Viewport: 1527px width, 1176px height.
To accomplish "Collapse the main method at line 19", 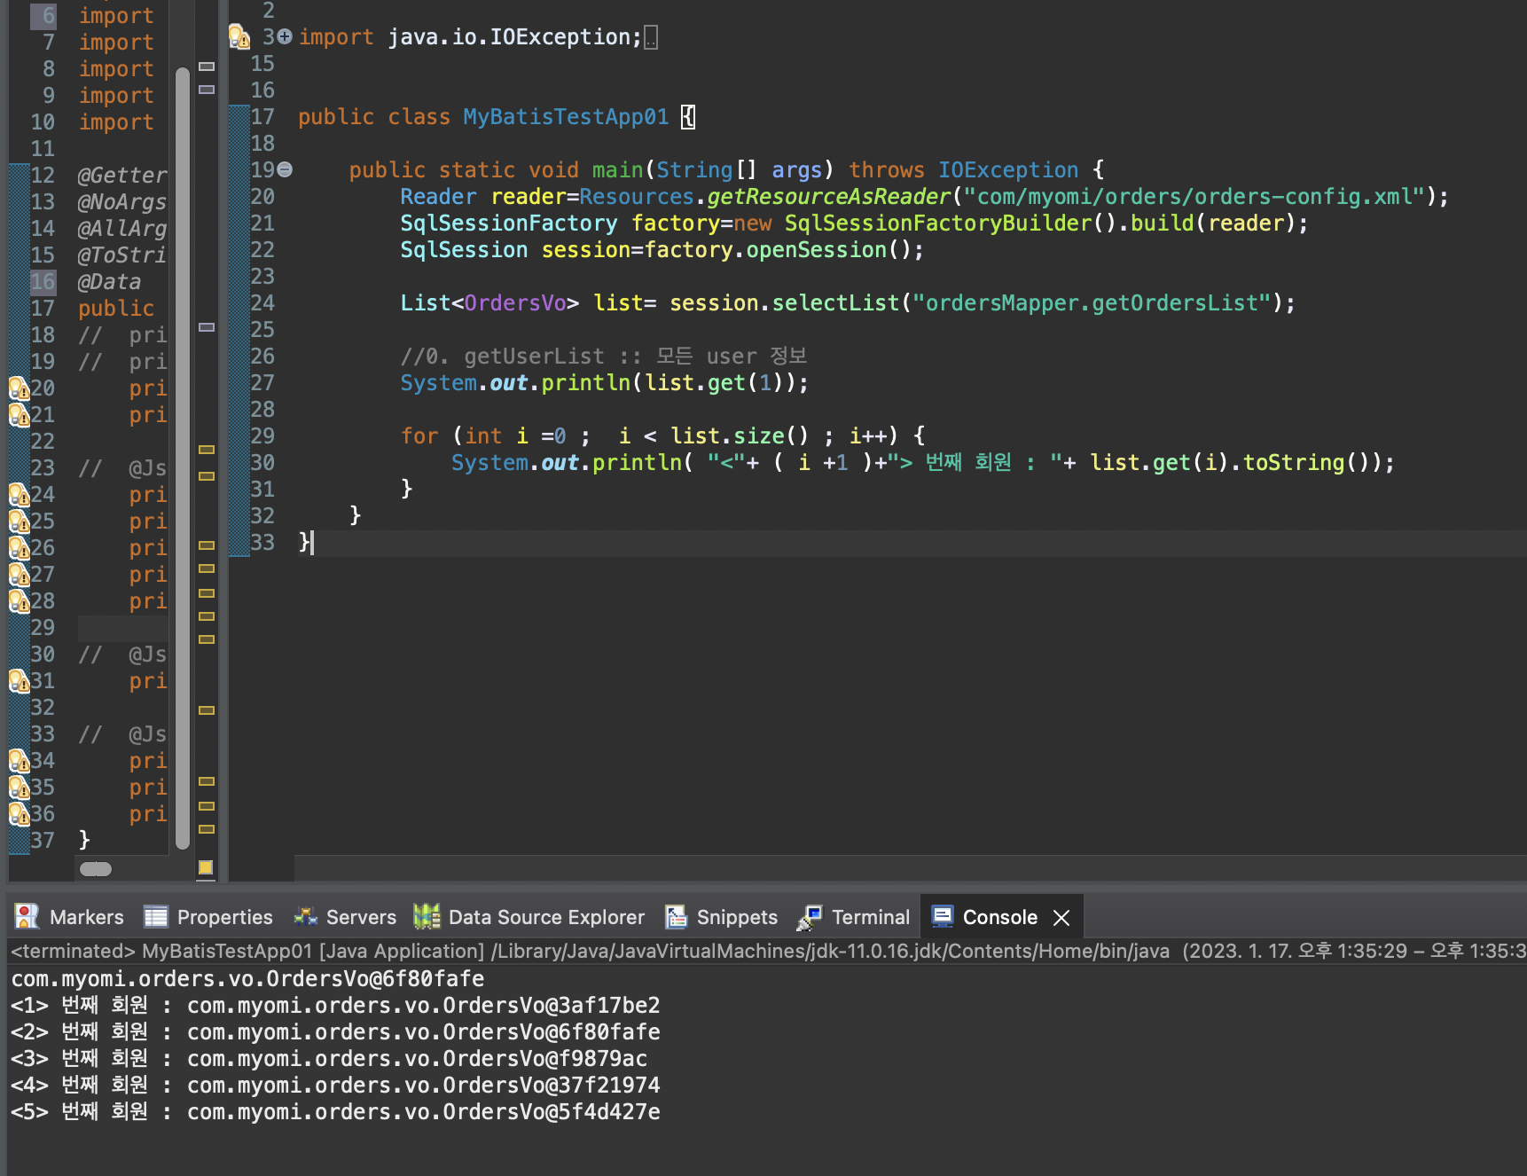I will click(285, 169).
